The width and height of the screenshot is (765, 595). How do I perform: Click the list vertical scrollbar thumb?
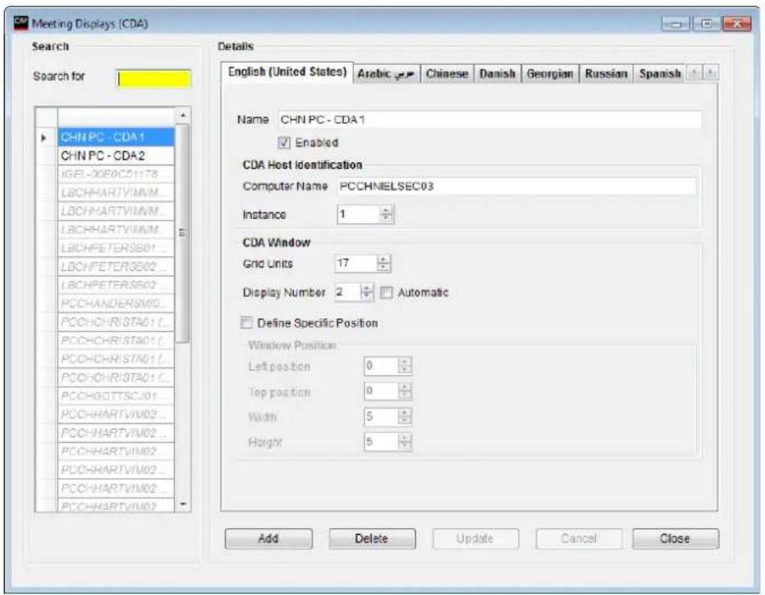pyautogui.click(x=183, y=233)
